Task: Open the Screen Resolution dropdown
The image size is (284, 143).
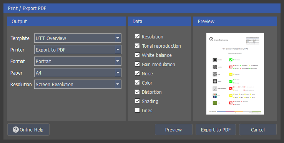Action: point(78,84)
